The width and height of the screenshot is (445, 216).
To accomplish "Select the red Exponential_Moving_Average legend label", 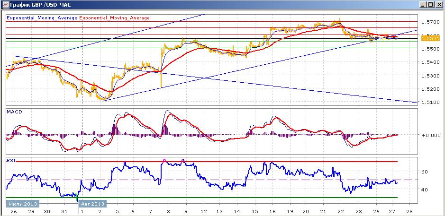I will pos(114,18).
